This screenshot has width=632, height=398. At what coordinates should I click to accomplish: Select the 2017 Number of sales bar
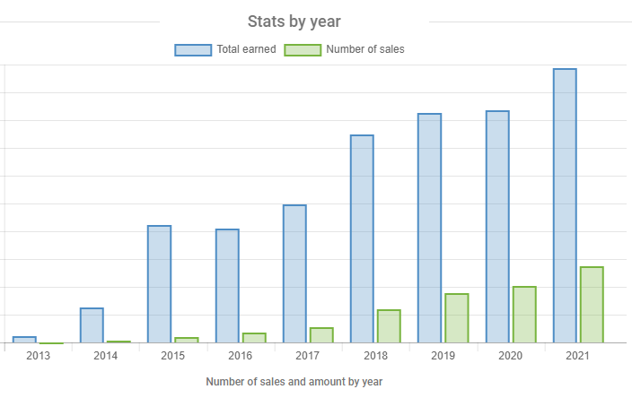pos(321,335)
